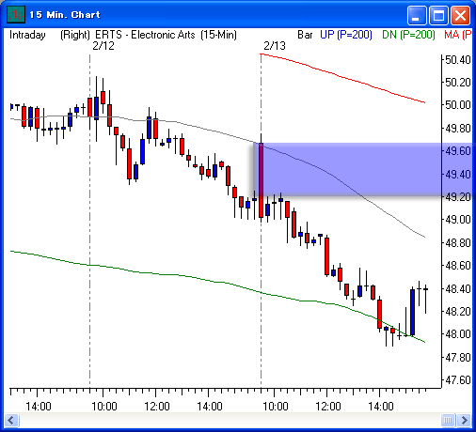Click the right scroll arrow
The height and width of the screenshot is (432, 476).
pyautogui.click(x=464, y=420)
